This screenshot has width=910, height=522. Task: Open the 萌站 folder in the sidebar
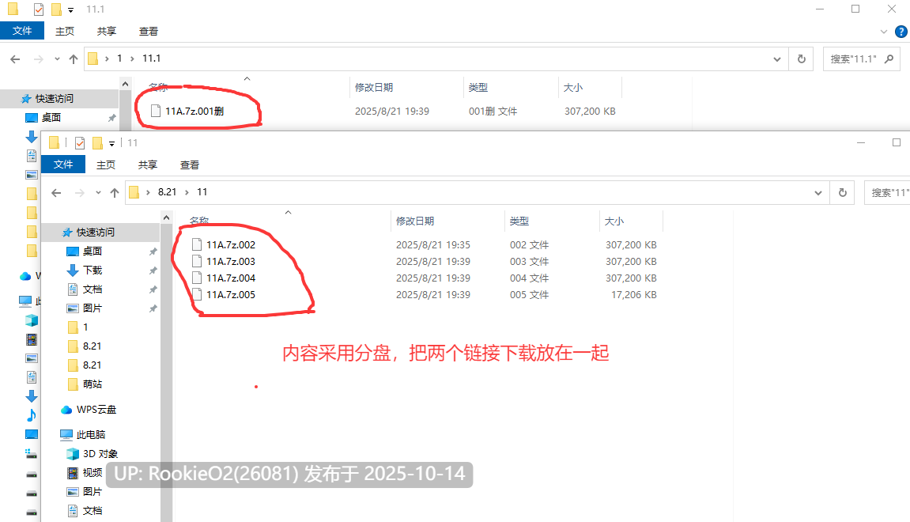pos(93,384)
